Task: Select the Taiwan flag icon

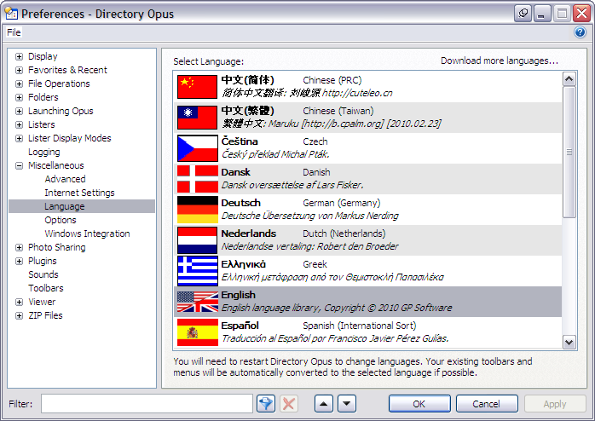Action: point(197,118)
